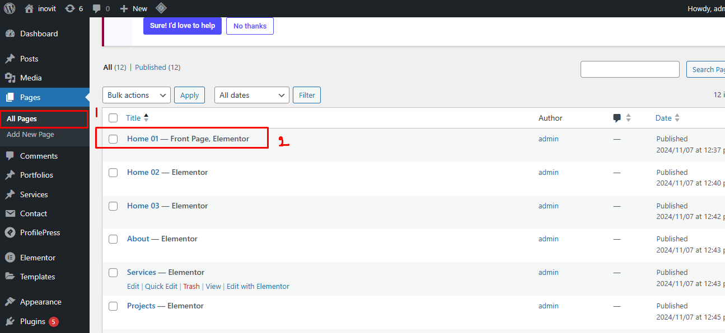Click the Search Pages button
Screen dimensions: 725x333
click(706, 69)
